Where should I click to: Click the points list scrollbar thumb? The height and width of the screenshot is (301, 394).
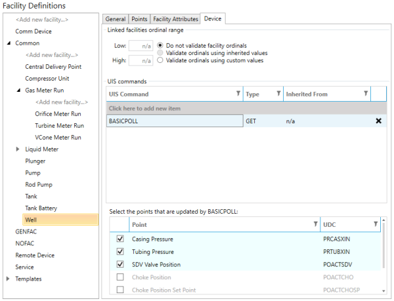(383, 246)
